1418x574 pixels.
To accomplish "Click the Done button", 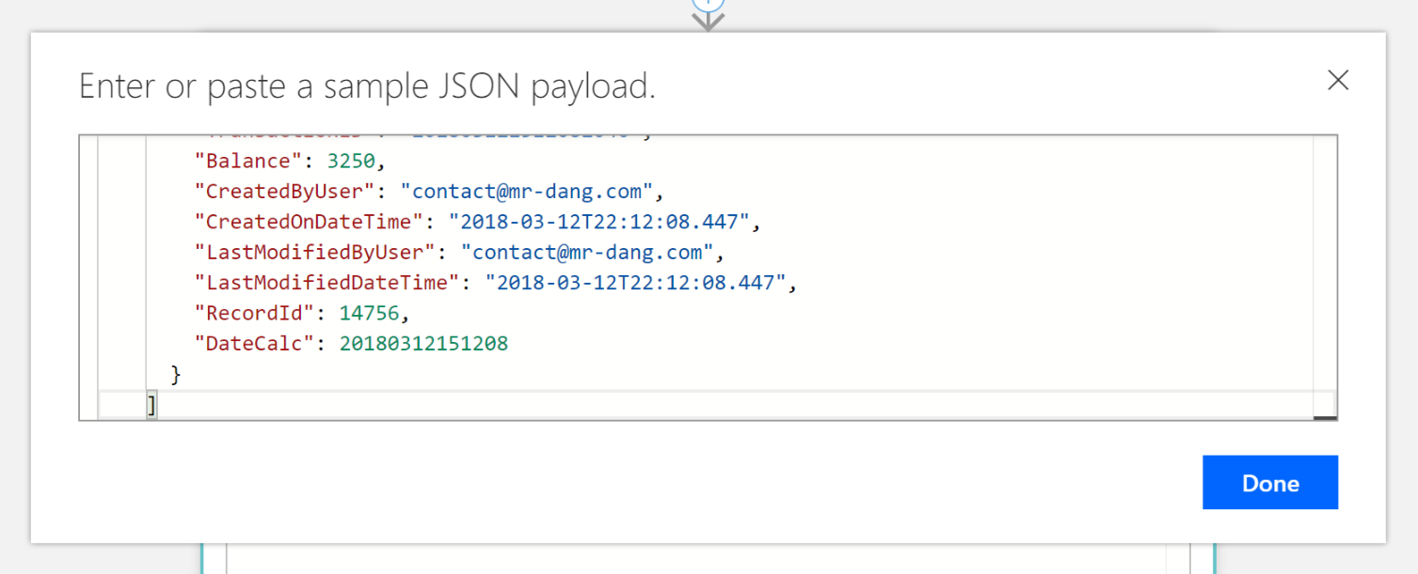I will click(x=1269, y=483).
